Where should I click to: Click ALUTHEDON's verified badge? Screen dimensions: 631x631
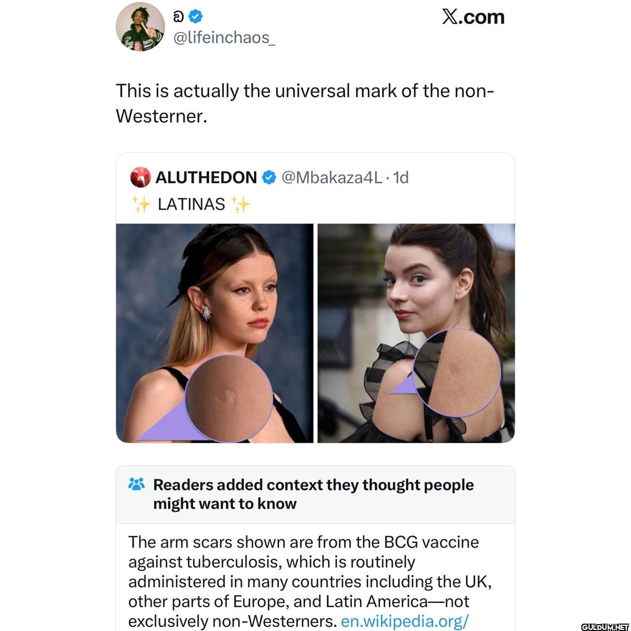[x=269, y=177]
